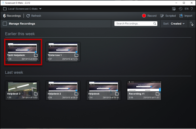Screen dimensions: 196x129
Task: Click folder icon on Helpdesk 3 card
Action: pos(36,94)
